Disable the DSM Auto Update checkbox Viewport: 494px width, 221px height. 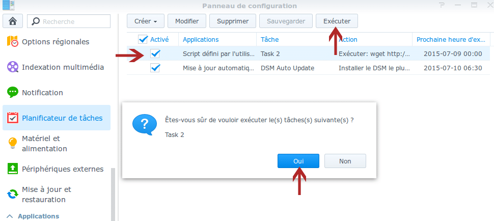coord(155,68)
